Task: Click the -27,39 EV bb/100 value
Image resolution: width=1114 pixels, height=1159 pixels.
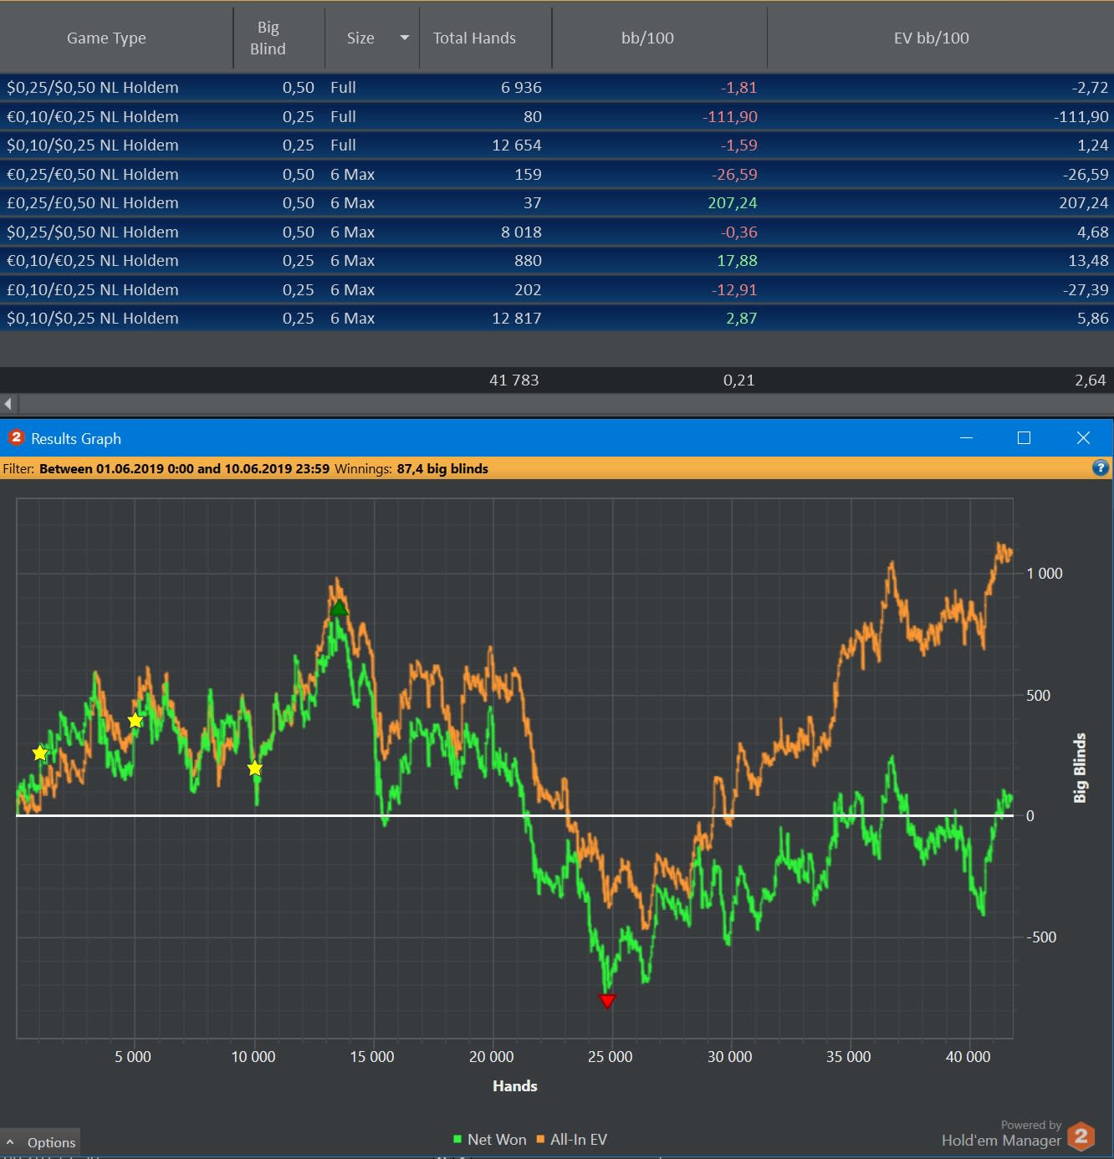Action: (x=1086, y=289)
